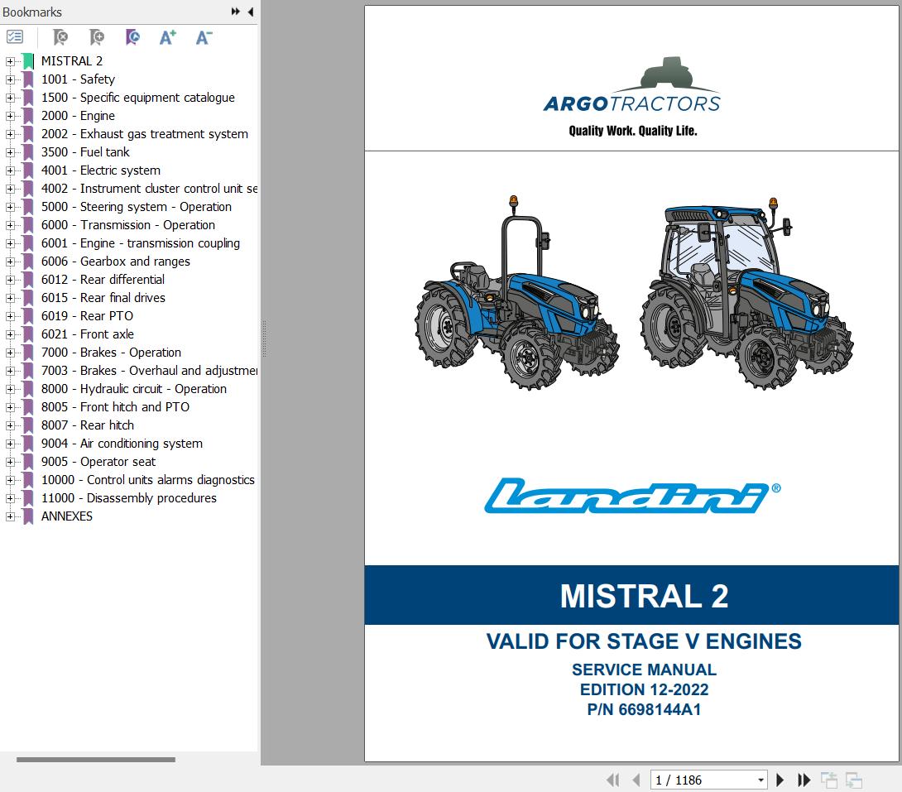The image size is (902, 792).
Task: Go to next page arrow
Action: click(x=780, y=780)
